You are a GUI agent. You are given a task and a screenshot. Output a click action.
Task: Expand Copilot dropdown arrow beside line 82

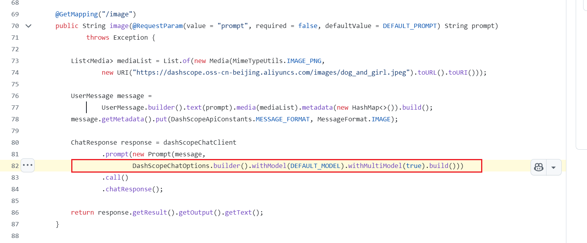tap(554, 167)
